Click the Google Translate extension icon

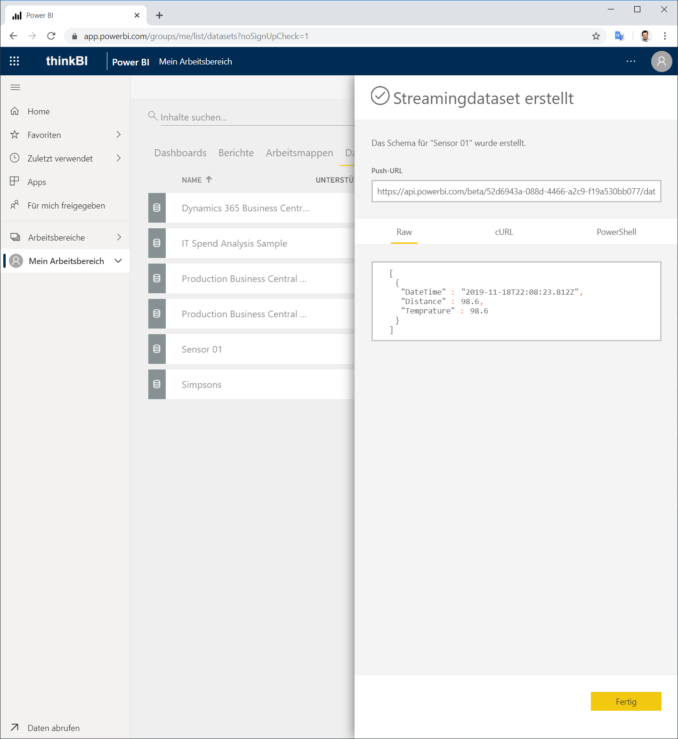[x=620, y=36]
